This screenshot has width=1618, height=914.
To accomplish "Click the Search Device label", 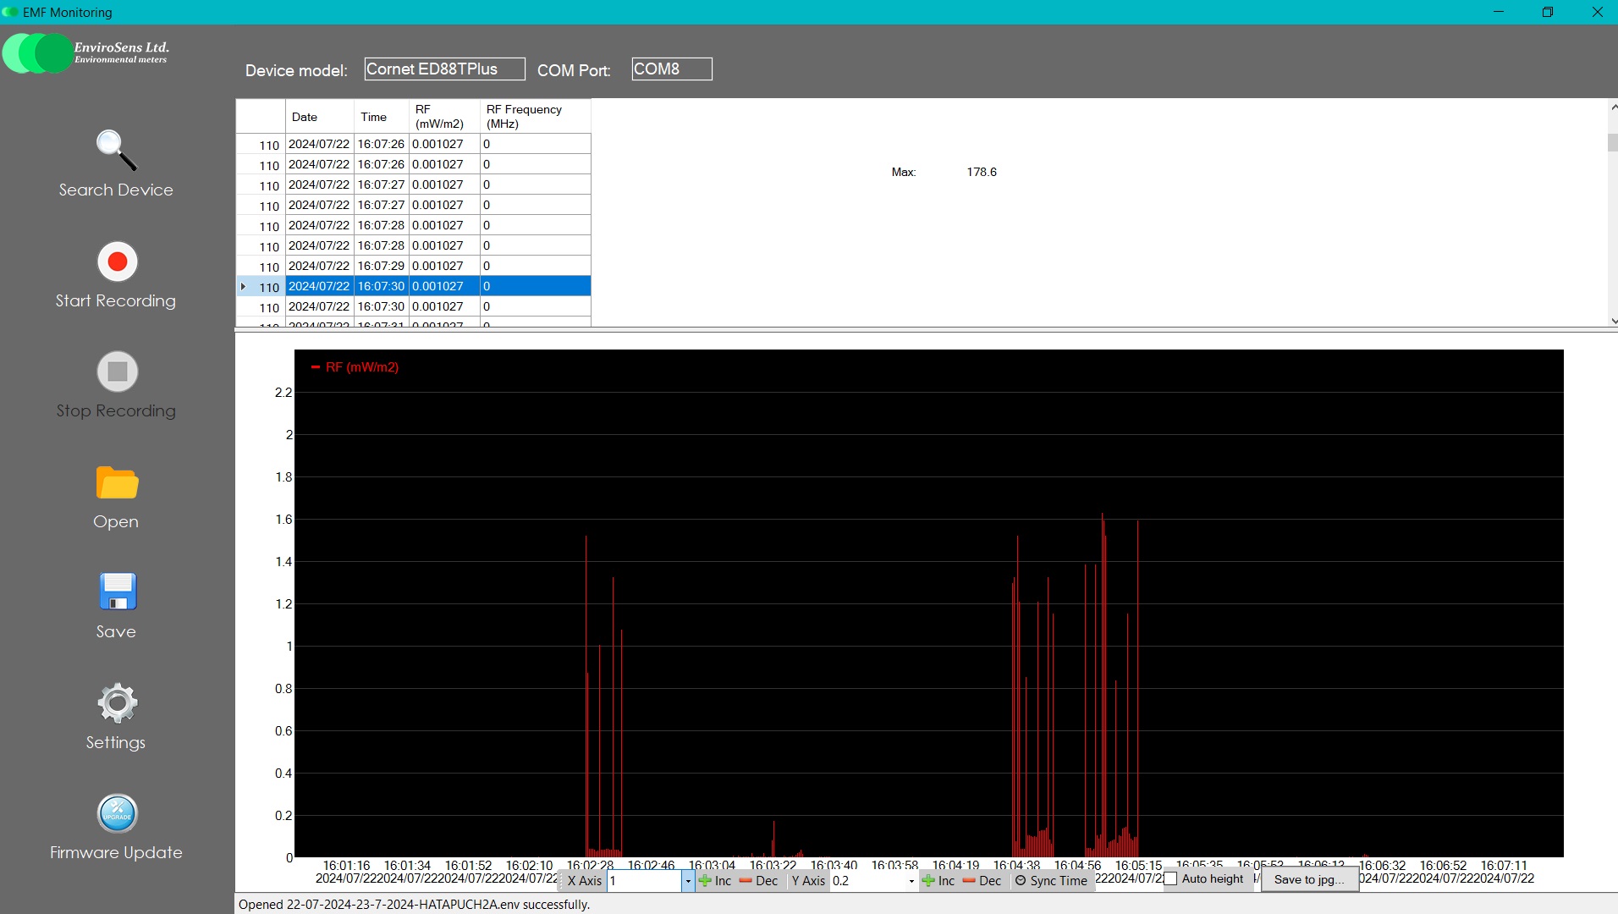I will (116, 190).
